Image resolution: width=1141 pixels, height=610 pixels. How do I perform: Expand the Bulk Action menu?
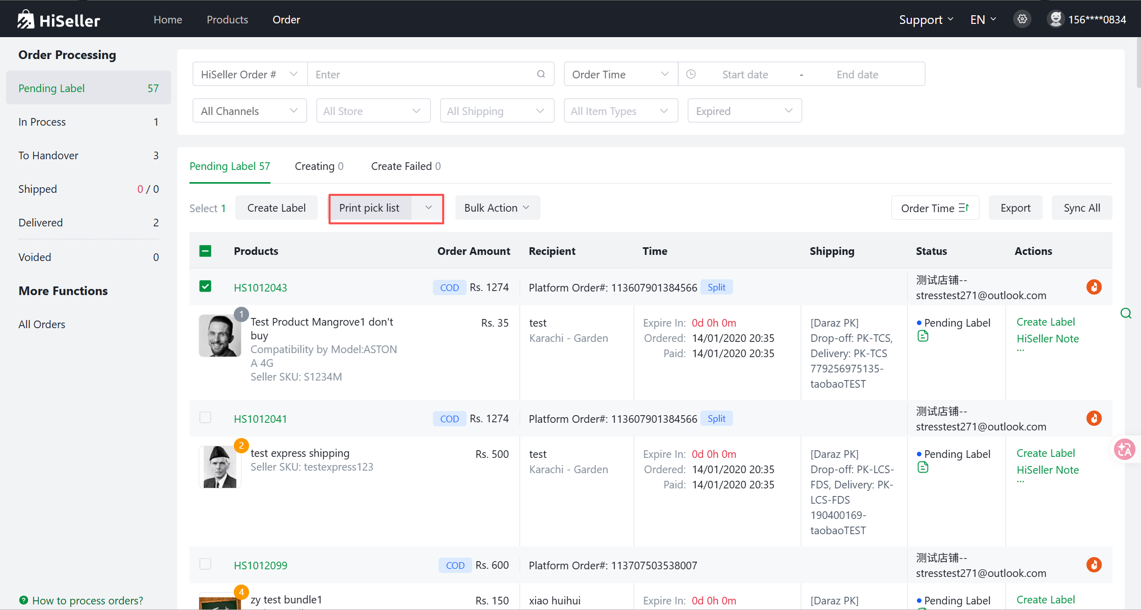pos(497,208)
